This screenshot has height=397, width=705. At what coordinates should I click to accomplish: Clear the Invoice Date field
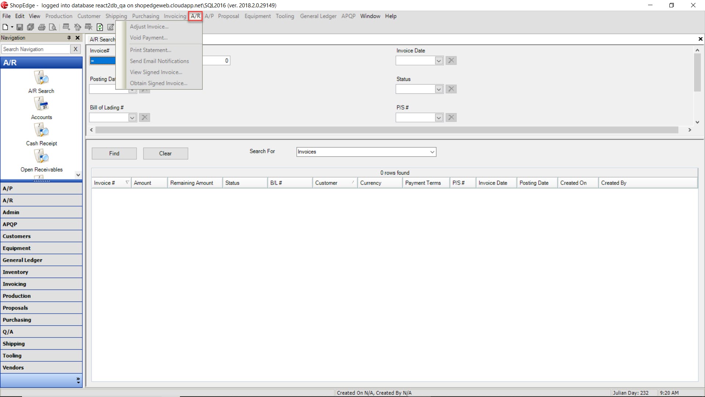[x=451, y=61]
